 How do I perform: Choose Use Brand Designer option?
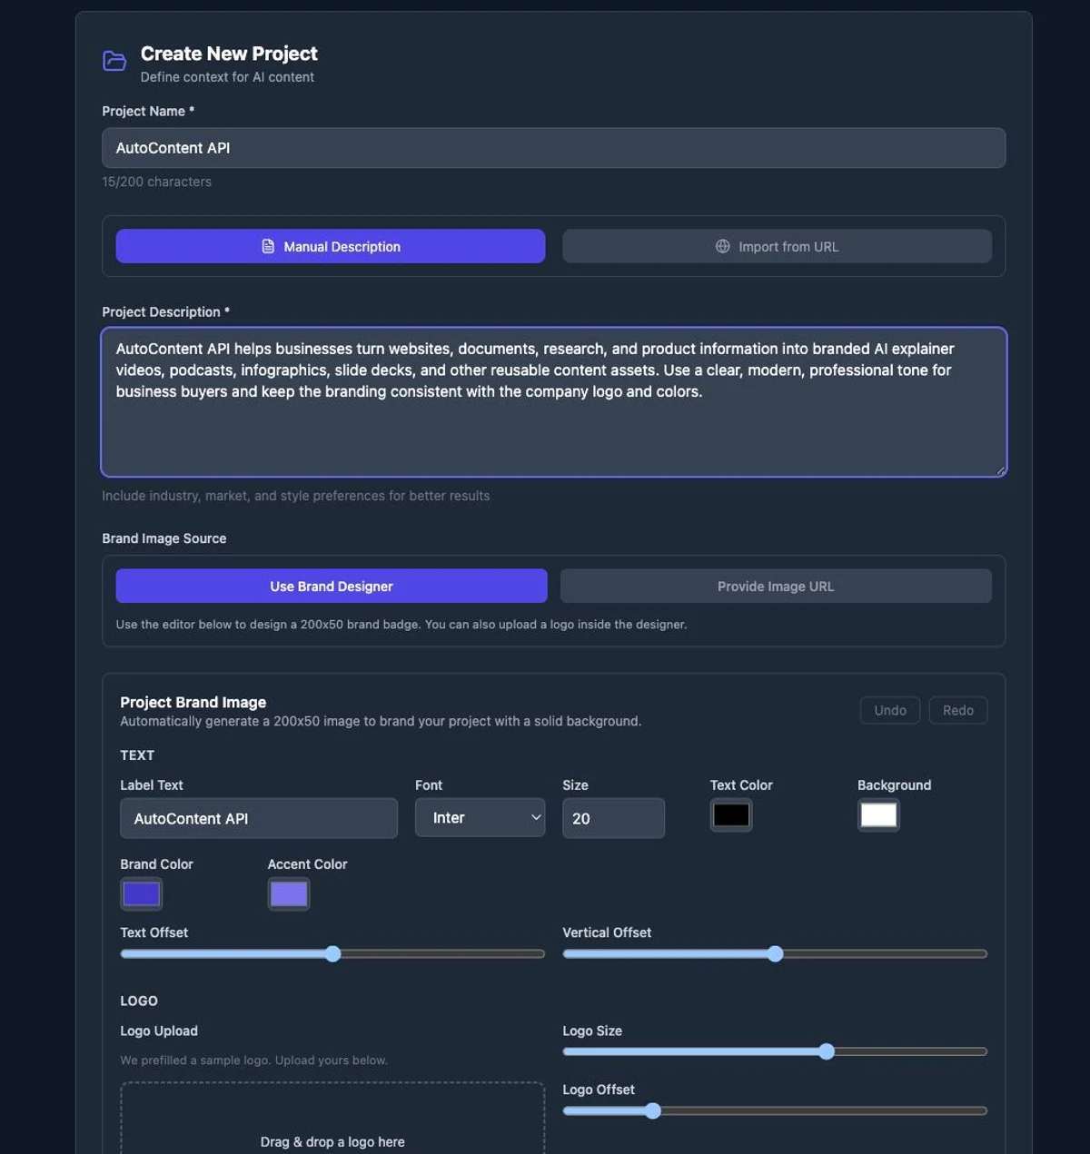point(332,587)
